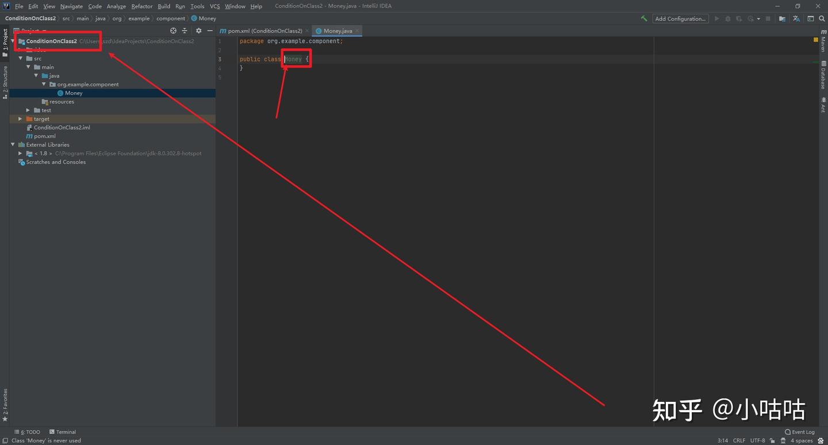Click the Translate icon in toolbar
The height and width of the screenshot is (445, 828).
[796, 18]
